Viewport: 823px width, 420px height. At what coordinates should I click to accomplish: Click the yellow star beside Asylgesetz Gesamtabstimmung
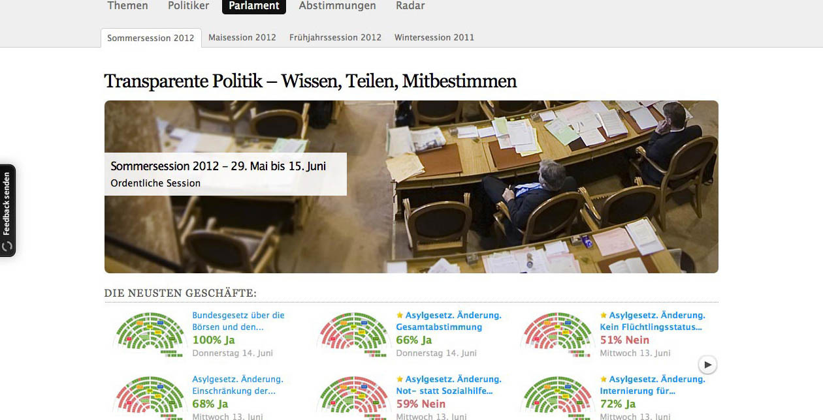[400, 315]
